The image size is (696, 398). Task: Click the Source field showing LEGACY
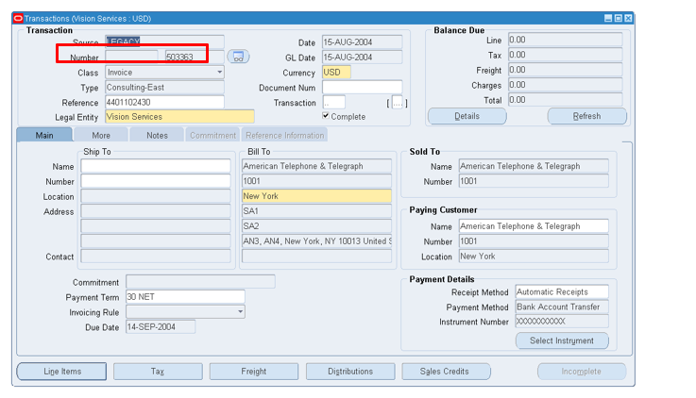[164, 41]
